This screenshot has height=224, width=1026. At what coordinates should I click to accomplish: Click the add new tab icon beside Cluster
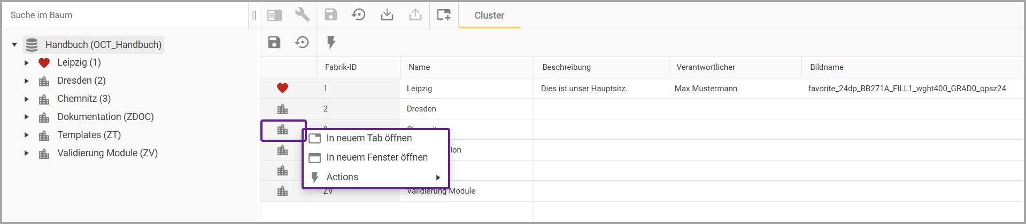[x=443, y=15]
